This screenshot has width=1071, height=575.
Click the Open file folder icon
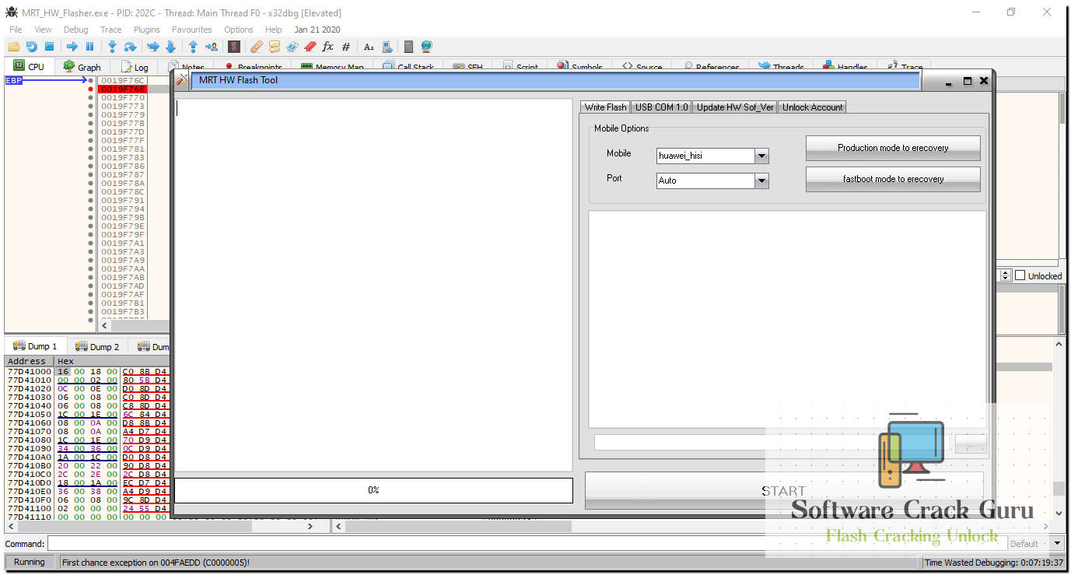[x=13, y=47]
